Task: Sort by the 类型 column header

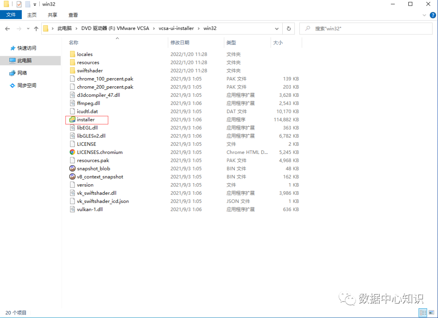Action: click(231, 43)
